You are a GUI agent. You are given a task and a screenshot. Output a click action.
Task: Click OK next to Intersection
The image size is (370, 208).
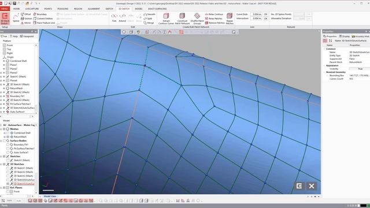[266, 18]
